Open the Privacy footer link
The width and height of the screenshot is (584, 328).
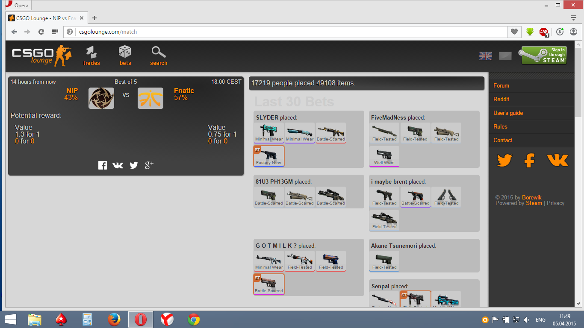coord(556,203)
